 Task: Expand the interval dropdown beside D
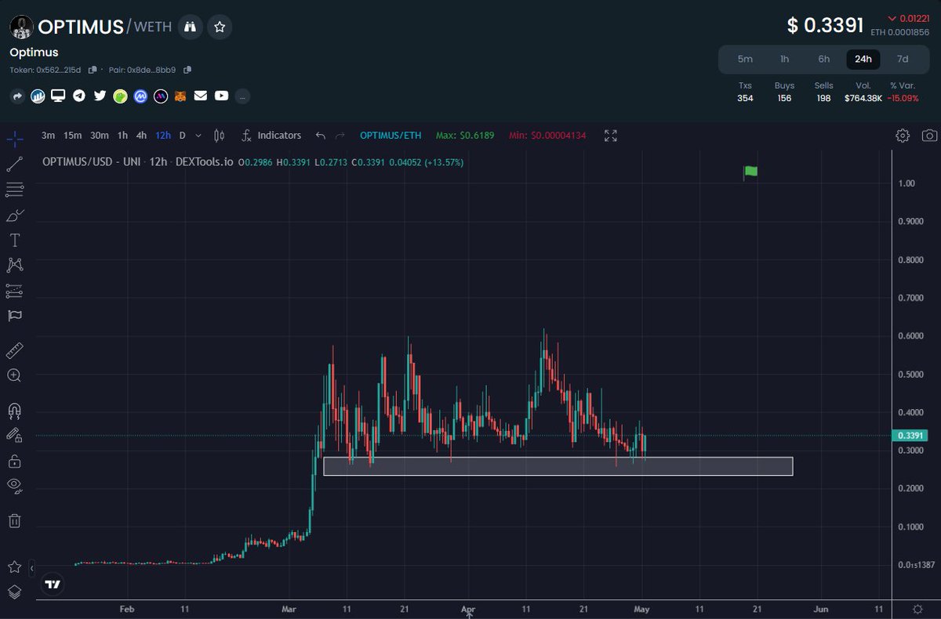click(x=198, y=135)
